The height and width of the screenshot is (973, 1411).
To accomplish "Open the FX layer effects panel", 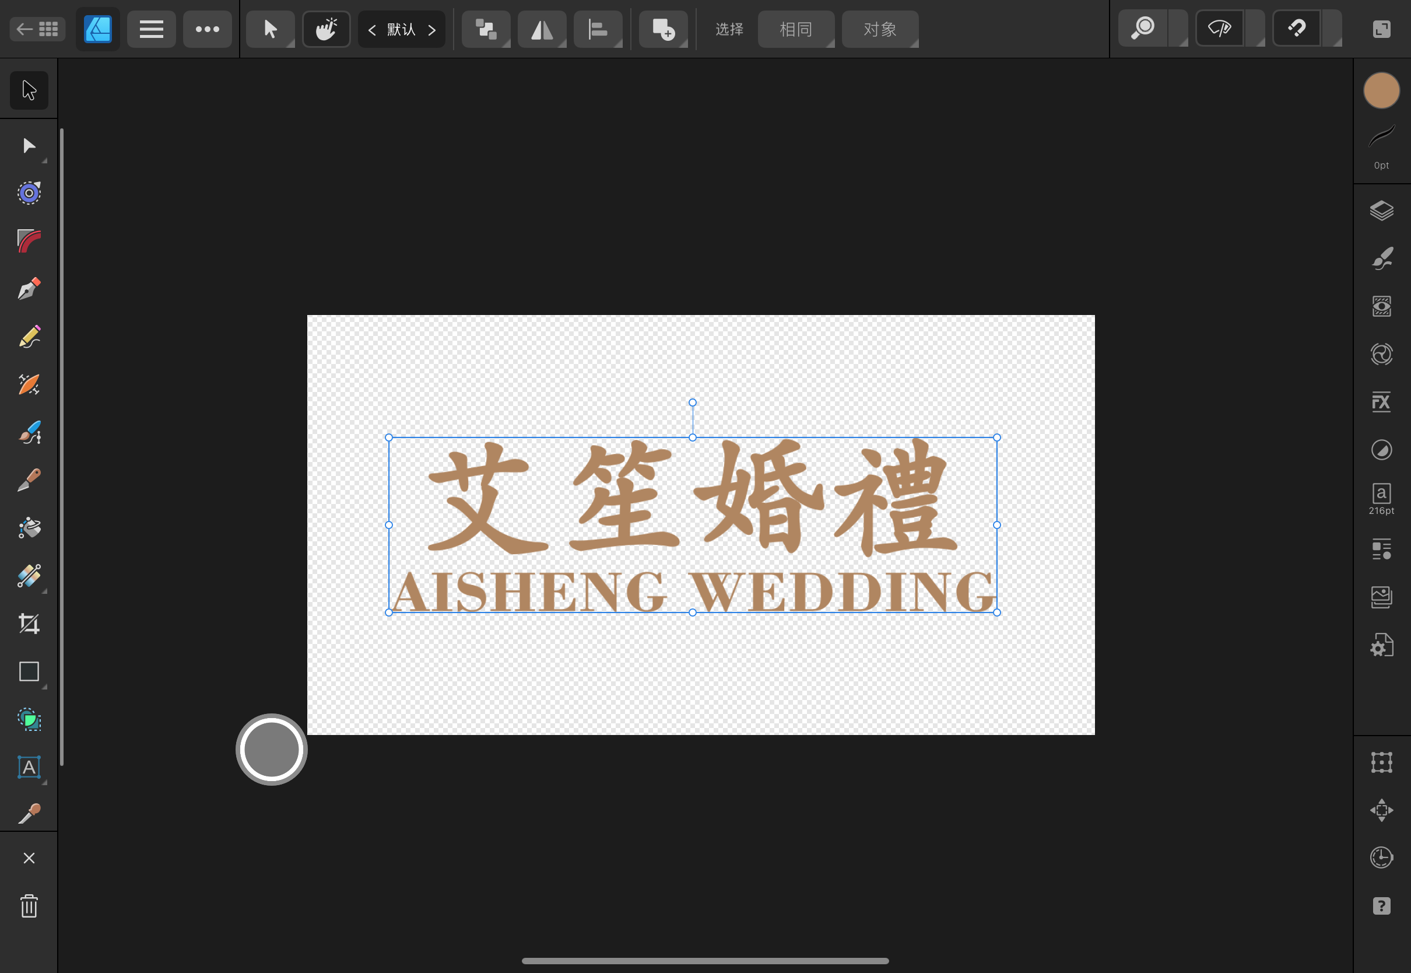I will pyautogui.click(x=1381, y=402).
